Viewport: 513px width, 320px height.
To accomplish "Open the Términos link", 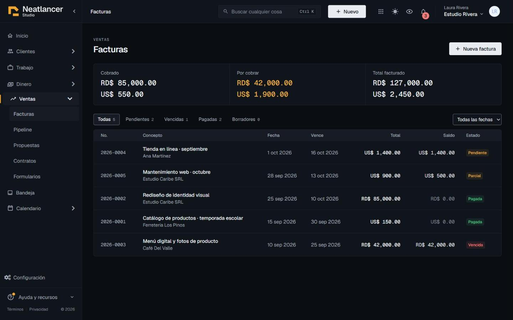I will click(15, 309).
